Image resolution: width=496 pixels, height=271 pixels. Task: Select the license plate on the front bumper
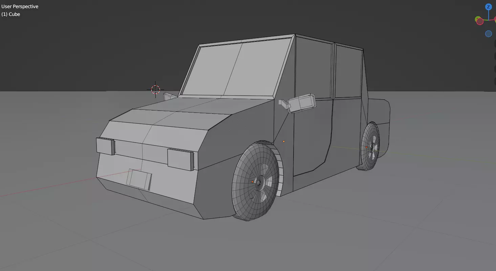[139, 179]
